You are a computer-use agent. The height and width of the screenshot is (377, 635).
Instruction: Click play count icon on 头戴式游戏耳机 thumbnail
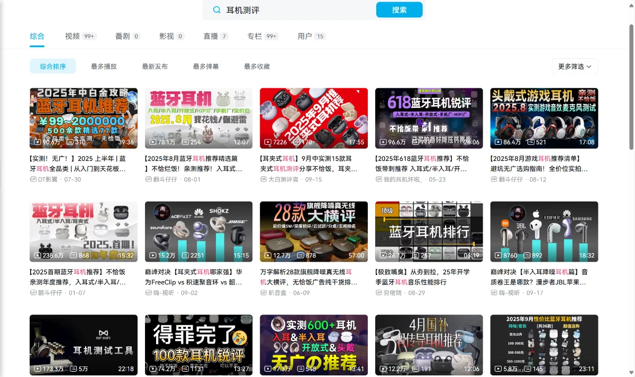[x=497, y=142]
